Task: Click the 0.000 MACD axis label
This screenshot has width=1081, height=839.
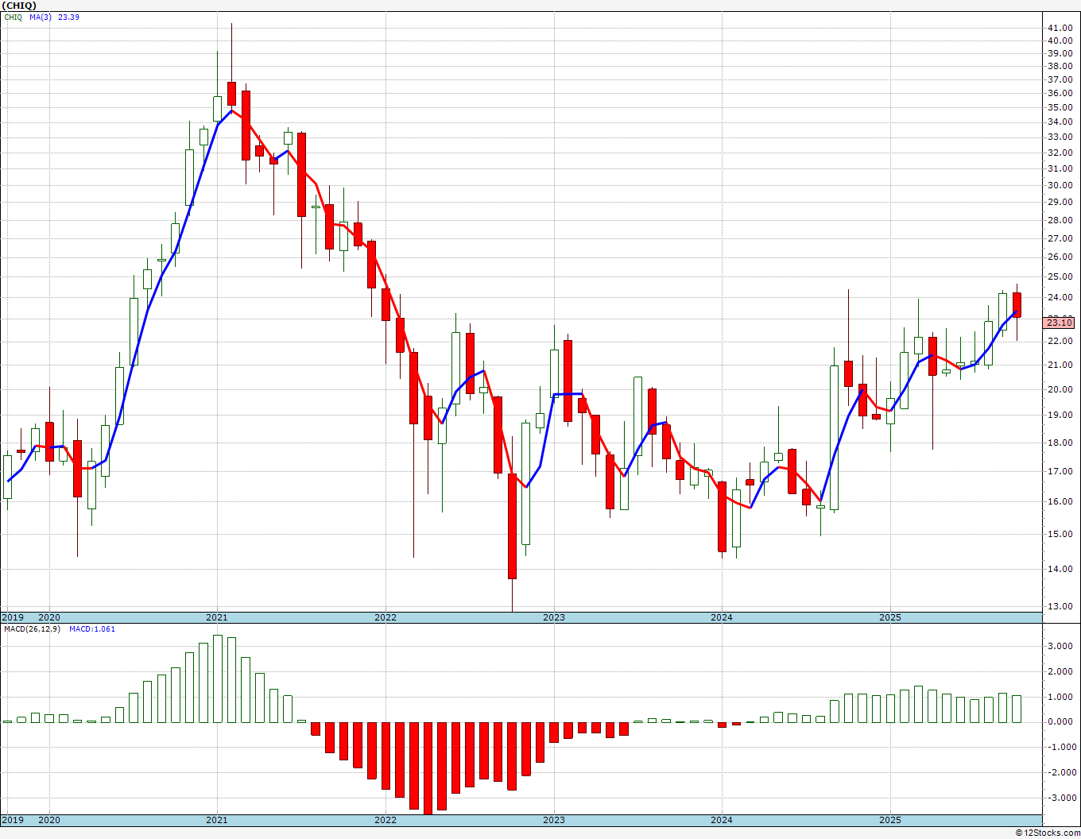Action: tap(1061, 721)
